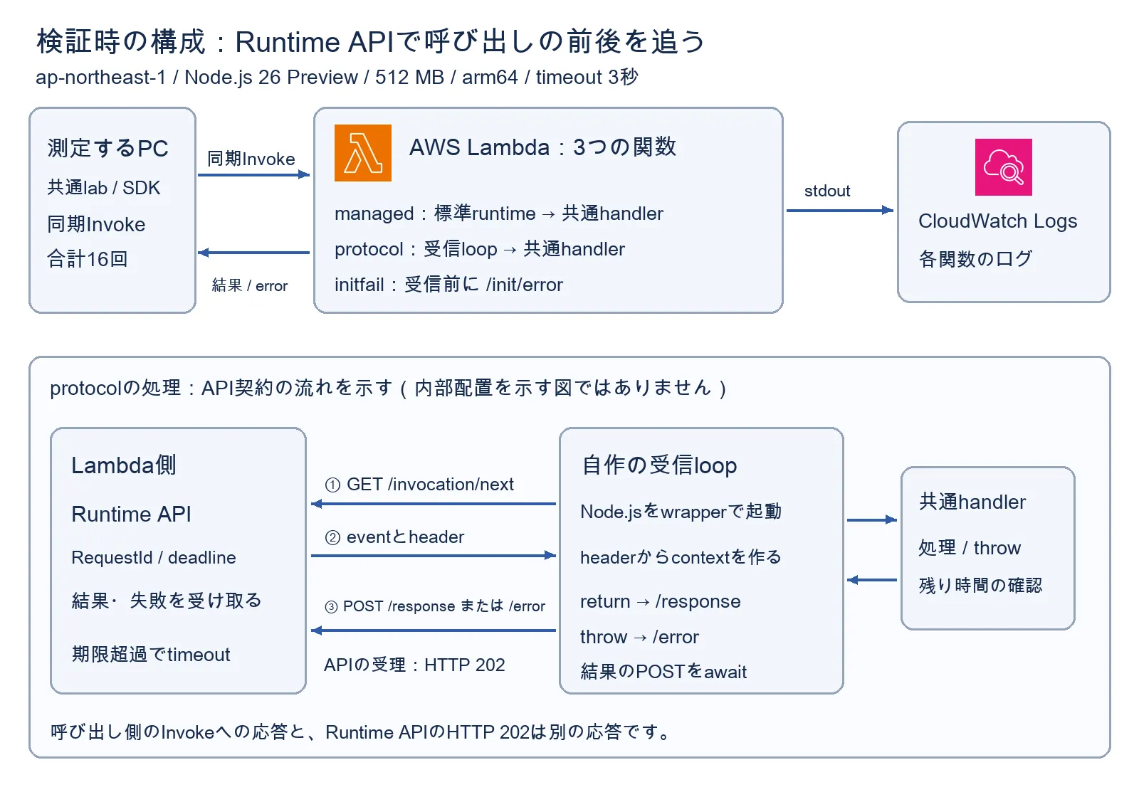Viewport: 1139px width, 797px height.
Task: Click the Node.jsをwrapperで起動 line
Action: click(681, 512)
